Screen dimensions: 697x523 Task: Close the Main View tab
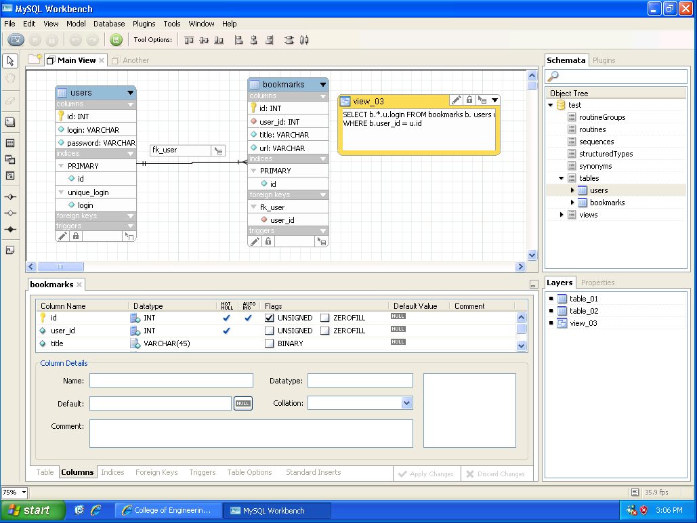(x=102, y=60)
